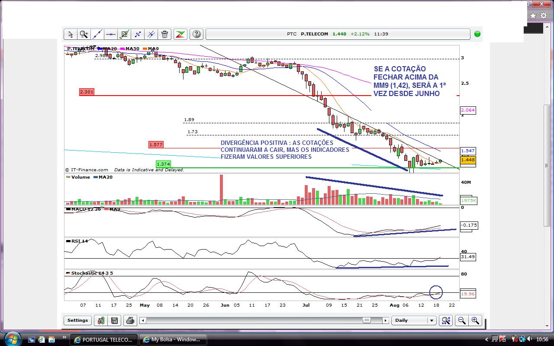Click the chart horizontal scrollbar thumb
Image resolution: width=554 pixels, height=346 pixels.
(367, 320)
